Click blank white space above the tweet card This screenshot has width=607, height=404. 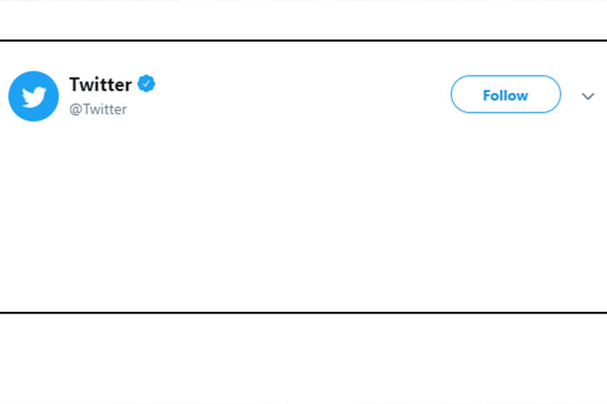[303, 18]
